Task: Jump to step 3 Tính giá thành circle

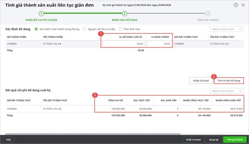Action: coord(208,14)
